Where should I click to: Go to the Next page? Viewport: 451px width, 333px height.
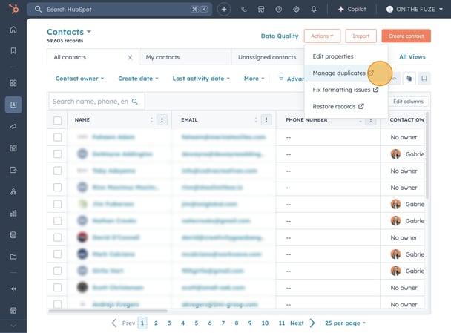tap(303, 323)
